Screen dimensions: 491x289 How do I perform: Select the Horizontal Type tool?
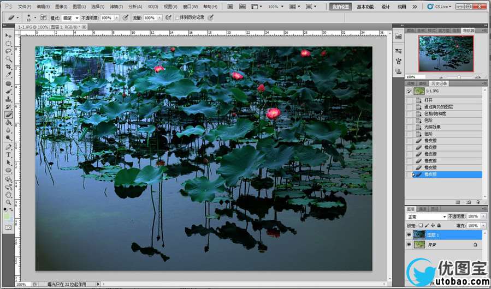8,154
